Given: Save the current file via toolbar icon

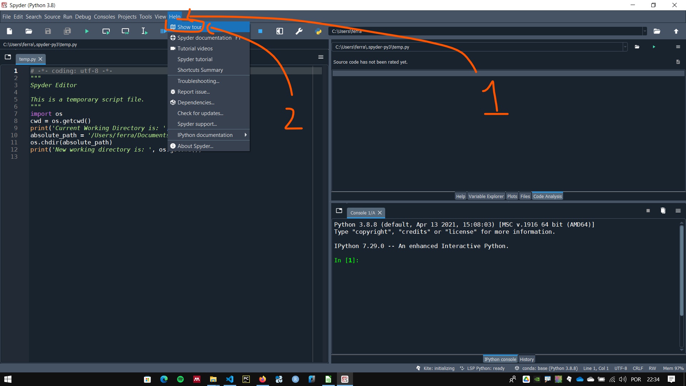Looking at the screenshot, I should [48, 31].
